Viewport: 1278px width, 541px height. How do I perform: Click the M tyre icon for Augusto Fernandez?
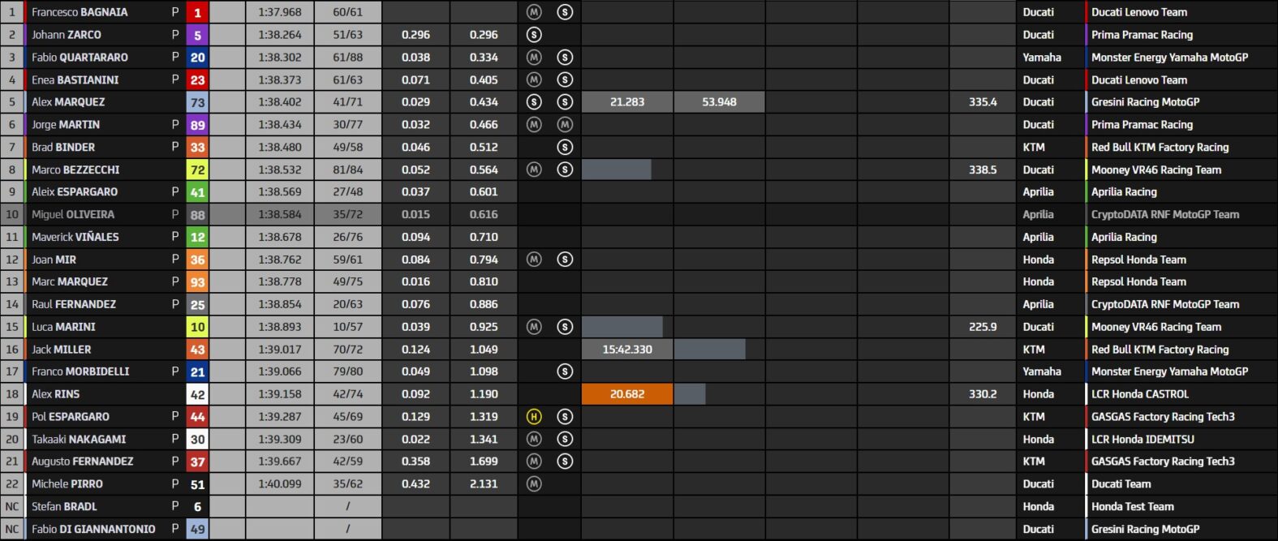click(x=534, y=462)
